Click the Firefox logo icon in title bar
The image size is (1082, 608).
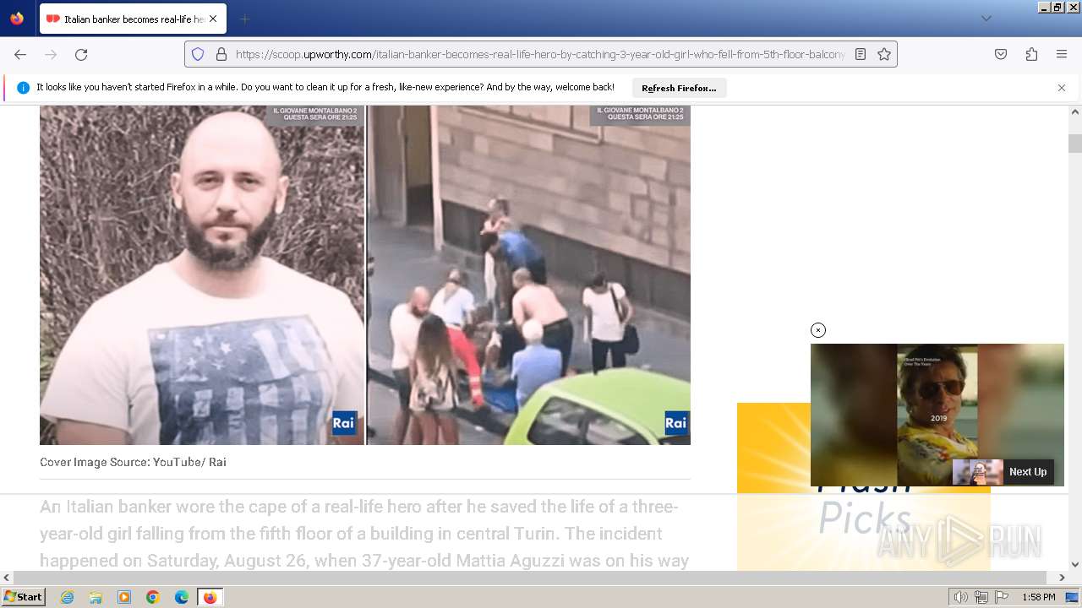point(17,19)
